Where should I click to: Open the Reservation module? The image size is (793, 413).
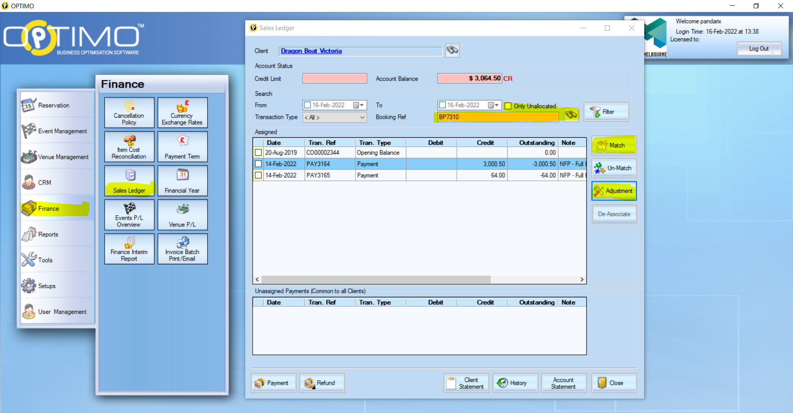(57, 105)
